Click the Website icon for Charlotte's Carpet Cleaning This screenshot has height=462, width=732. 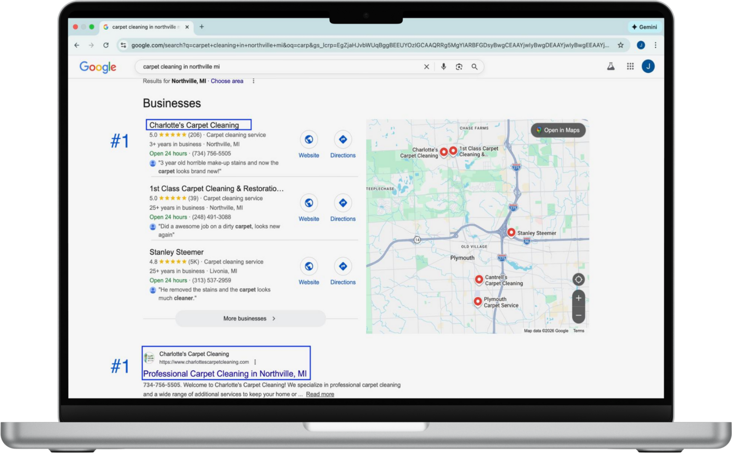tap(309, 139)
